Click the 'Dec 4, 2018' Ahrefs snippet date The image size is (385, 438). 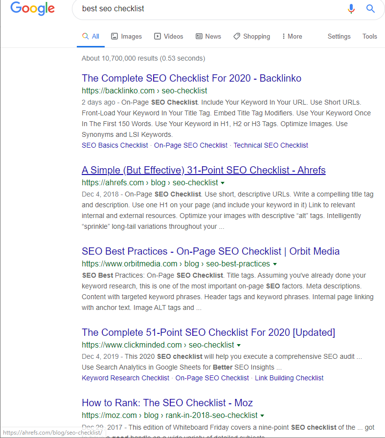pyautogui.click(x=100, y=194)
